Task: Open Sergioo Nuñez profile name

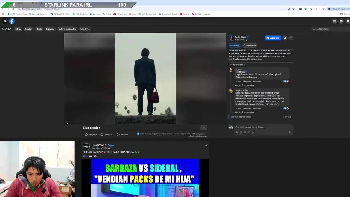Action: (242, 90)
